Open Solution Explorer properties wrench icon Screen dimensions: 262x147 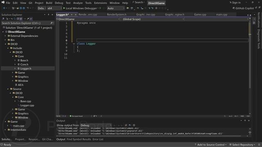coord(28,19)
